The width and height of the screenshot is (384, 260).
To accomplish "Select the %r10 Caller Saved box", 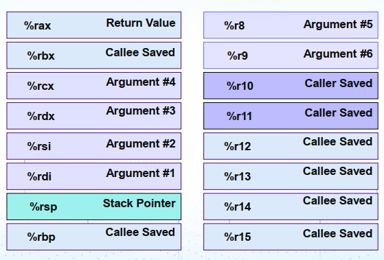I will point(291,86).
